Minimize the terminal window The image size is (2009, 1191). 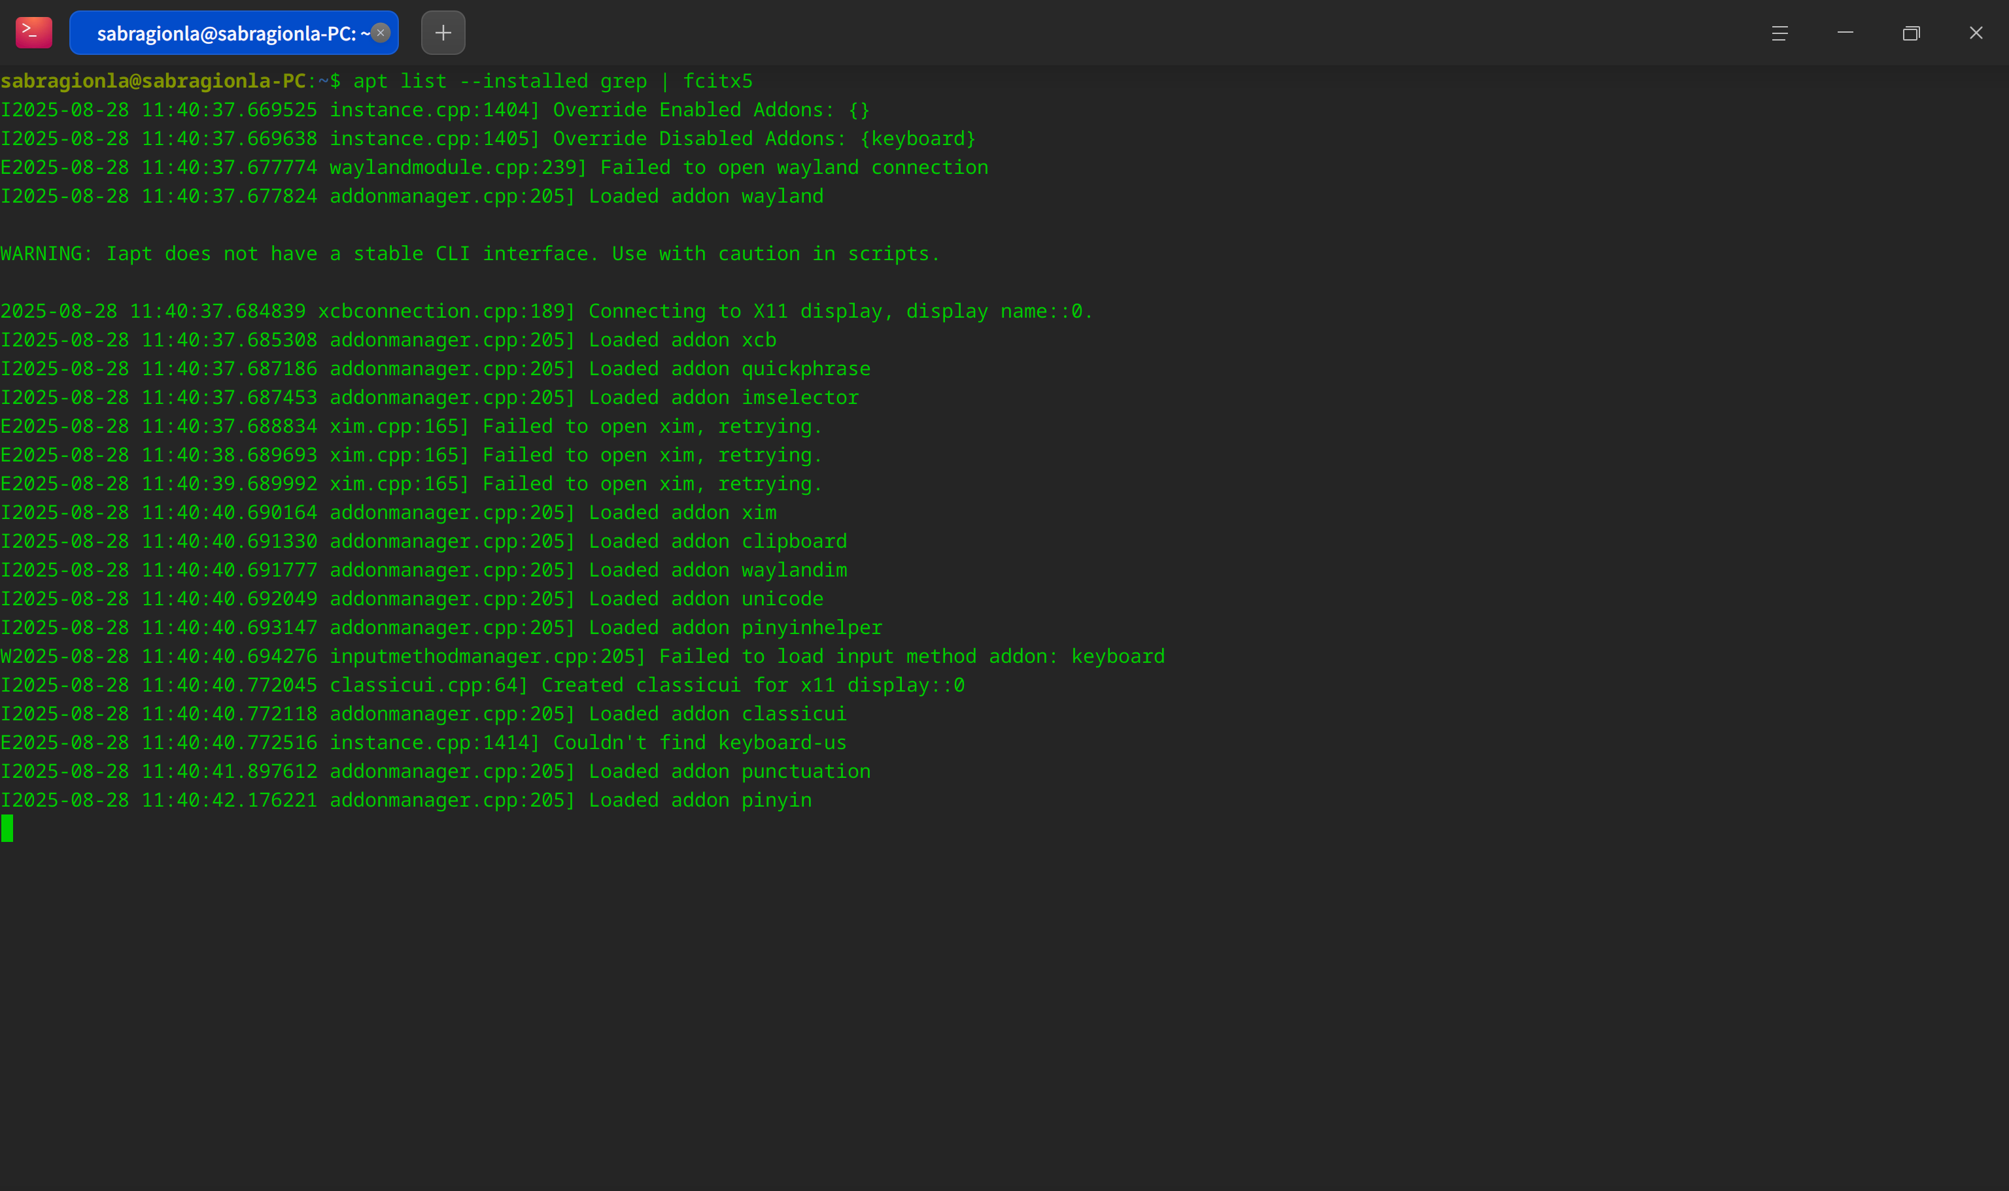pyautogui.click(x=1846, y=33)
